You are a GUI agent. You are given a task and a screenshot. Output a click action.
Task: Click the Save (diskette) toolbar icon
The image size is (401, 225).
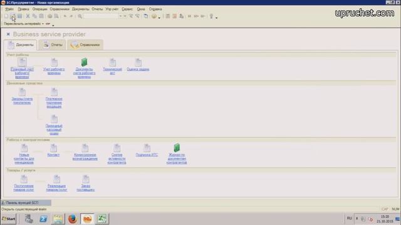click(19, 16)
